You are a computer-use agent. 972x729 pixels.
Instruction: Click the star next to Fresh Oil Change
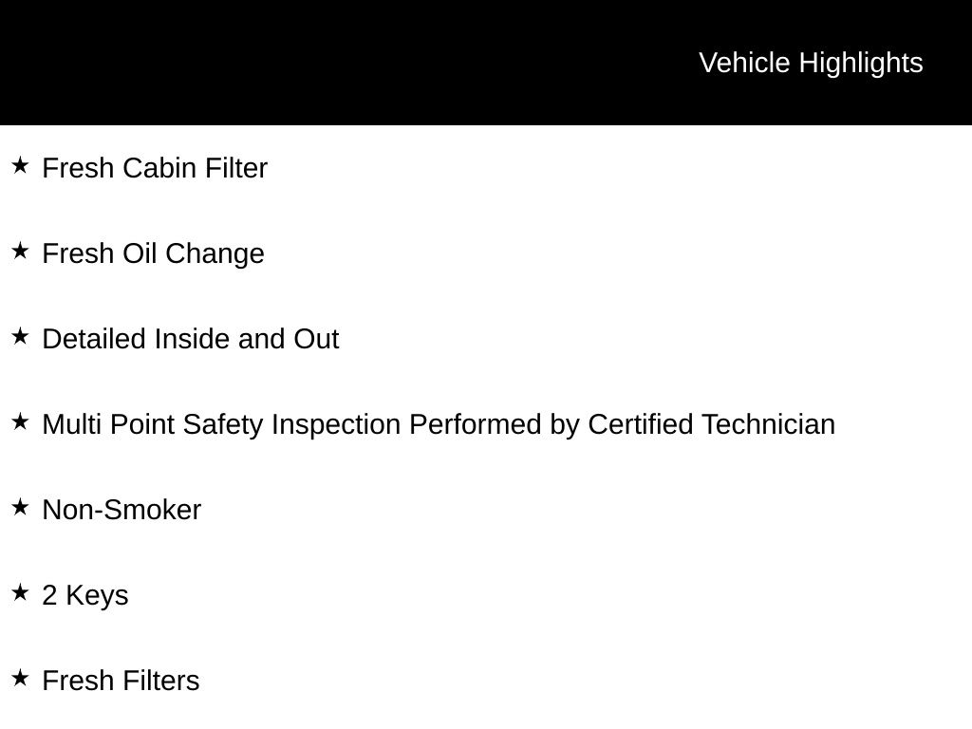(20, 252)
